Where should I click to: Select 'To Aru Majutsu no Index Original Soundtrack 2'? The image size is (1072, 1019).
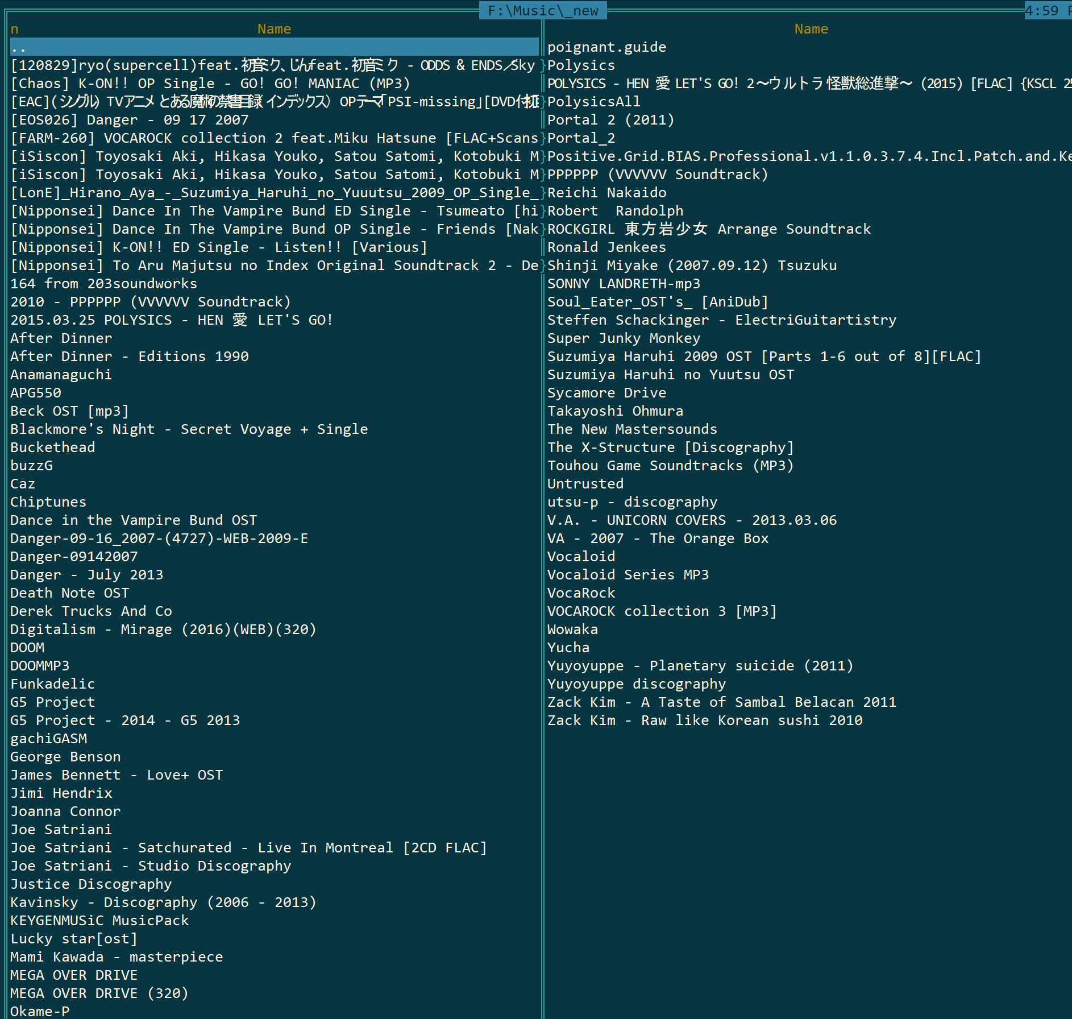click(x=274, y=266)
